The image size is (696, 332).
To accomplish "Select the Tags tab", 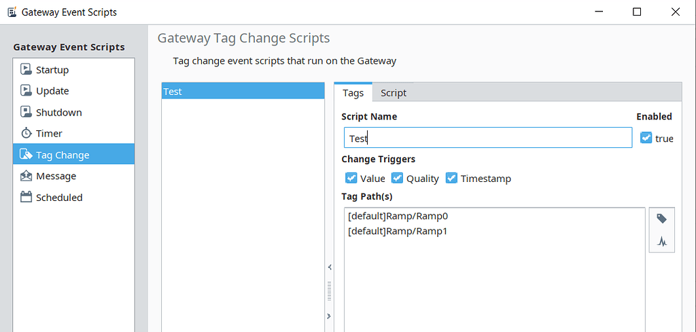I will (x=353, y=93).
